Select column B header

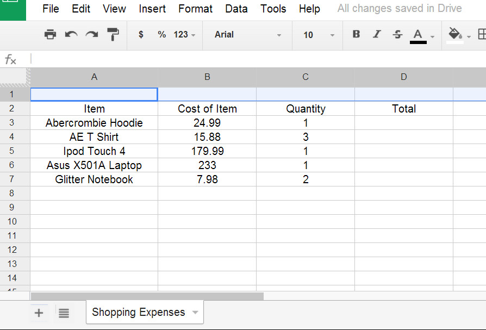point(207,77)
